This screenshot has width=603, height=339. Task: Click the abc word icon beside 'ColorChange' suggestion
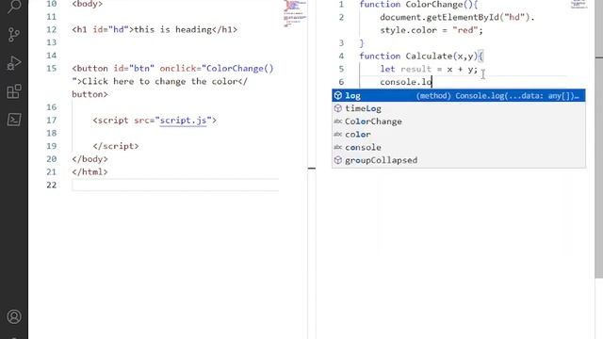pos(338,121)
